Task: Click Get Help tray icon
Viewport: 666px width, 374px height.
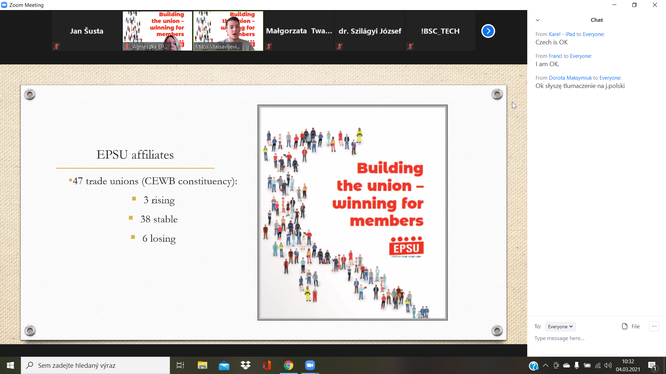Action: [533, 366]
